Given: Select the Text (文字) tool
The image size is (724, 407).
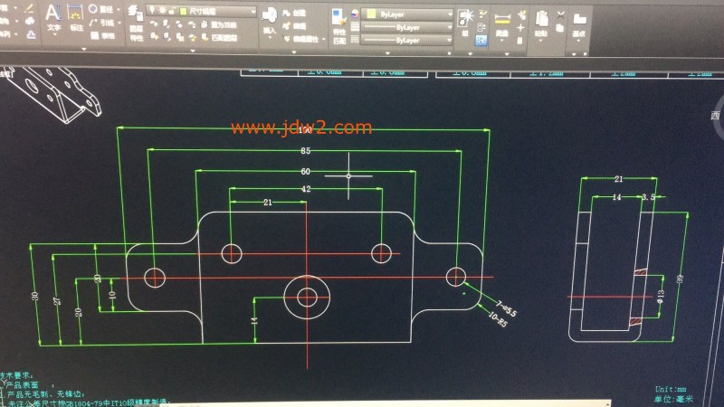Looking at the screenshot, I should [53, 15].
